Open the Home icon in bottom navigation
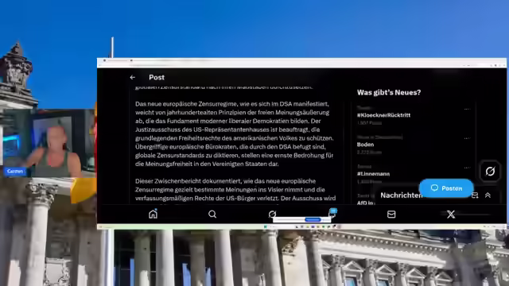 click(x=153, y=214)
